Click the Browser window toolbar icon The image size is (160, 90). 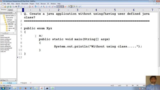coord(69,7)
